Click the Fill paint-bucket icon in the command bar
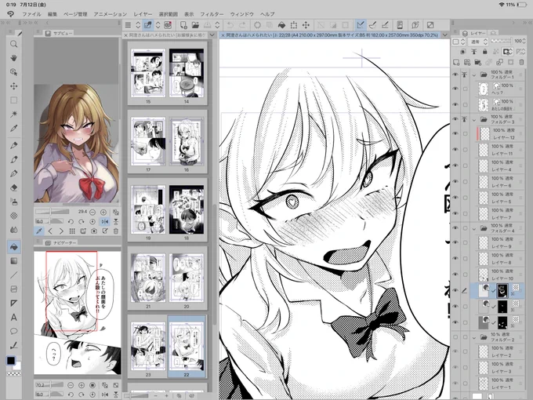533x400 pixels. pyautogui.click(x=281, y=25)
